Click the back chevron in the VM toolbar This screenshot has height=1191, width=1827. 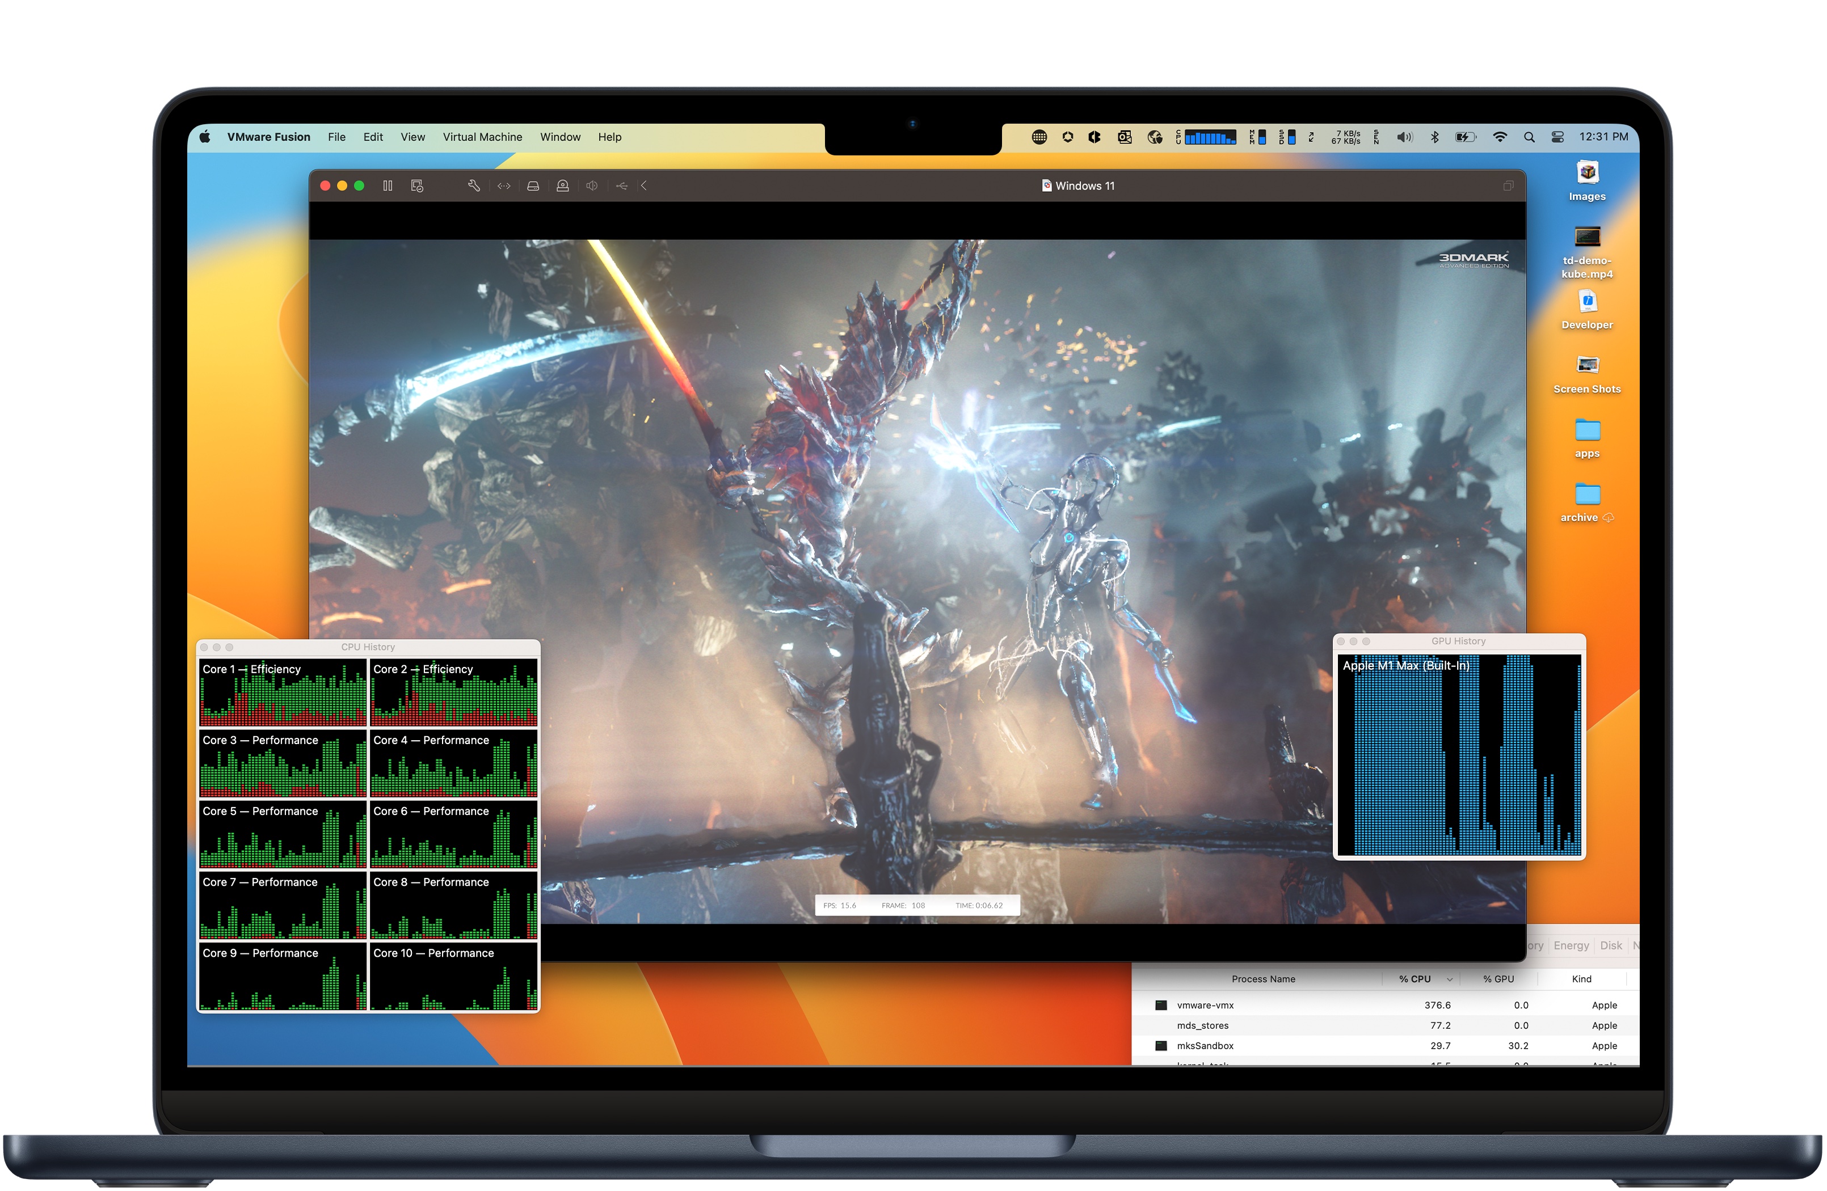[645, 185]
